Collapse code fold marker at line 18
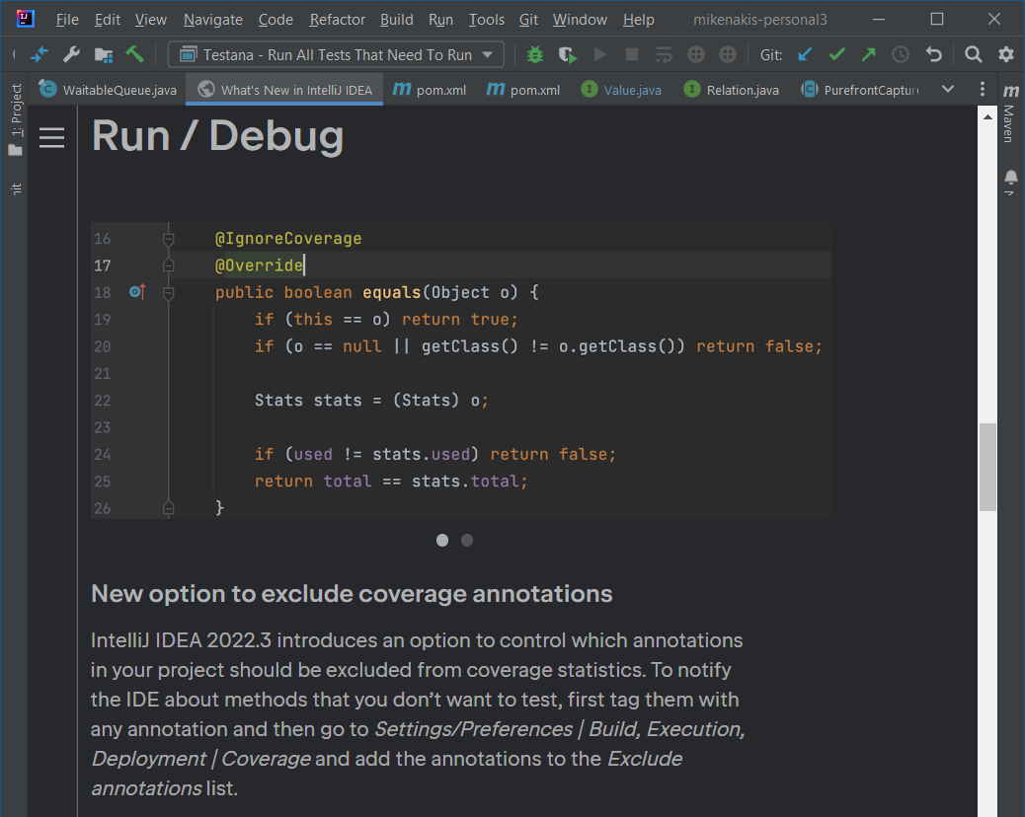 [x=168, y=293]
